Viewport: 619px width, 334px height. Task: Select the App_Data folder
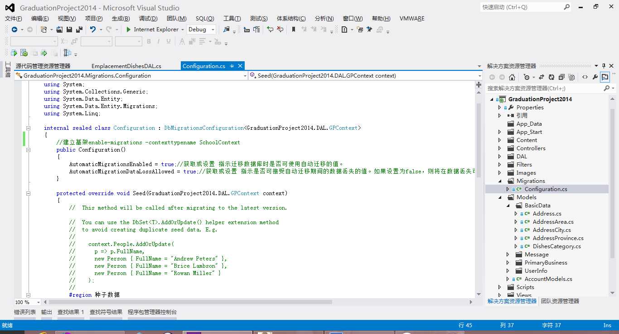point(529,124)
